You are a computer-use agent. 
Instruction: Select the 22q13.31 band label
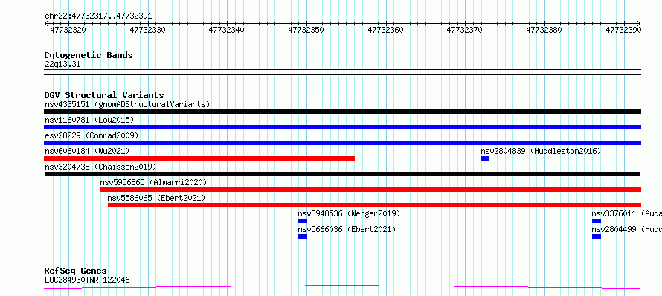pyautogui.click(x=62, y=65)
